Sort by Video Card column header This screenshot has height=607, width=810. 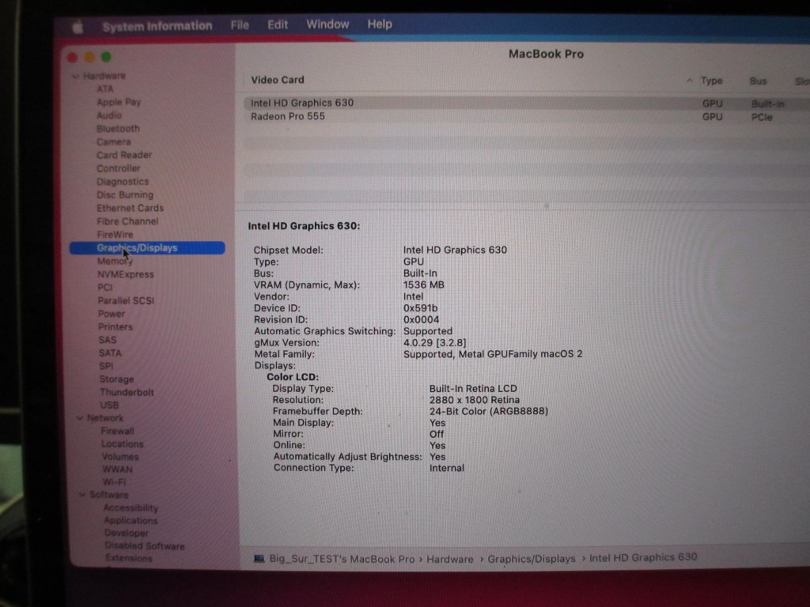coord(278,80)
